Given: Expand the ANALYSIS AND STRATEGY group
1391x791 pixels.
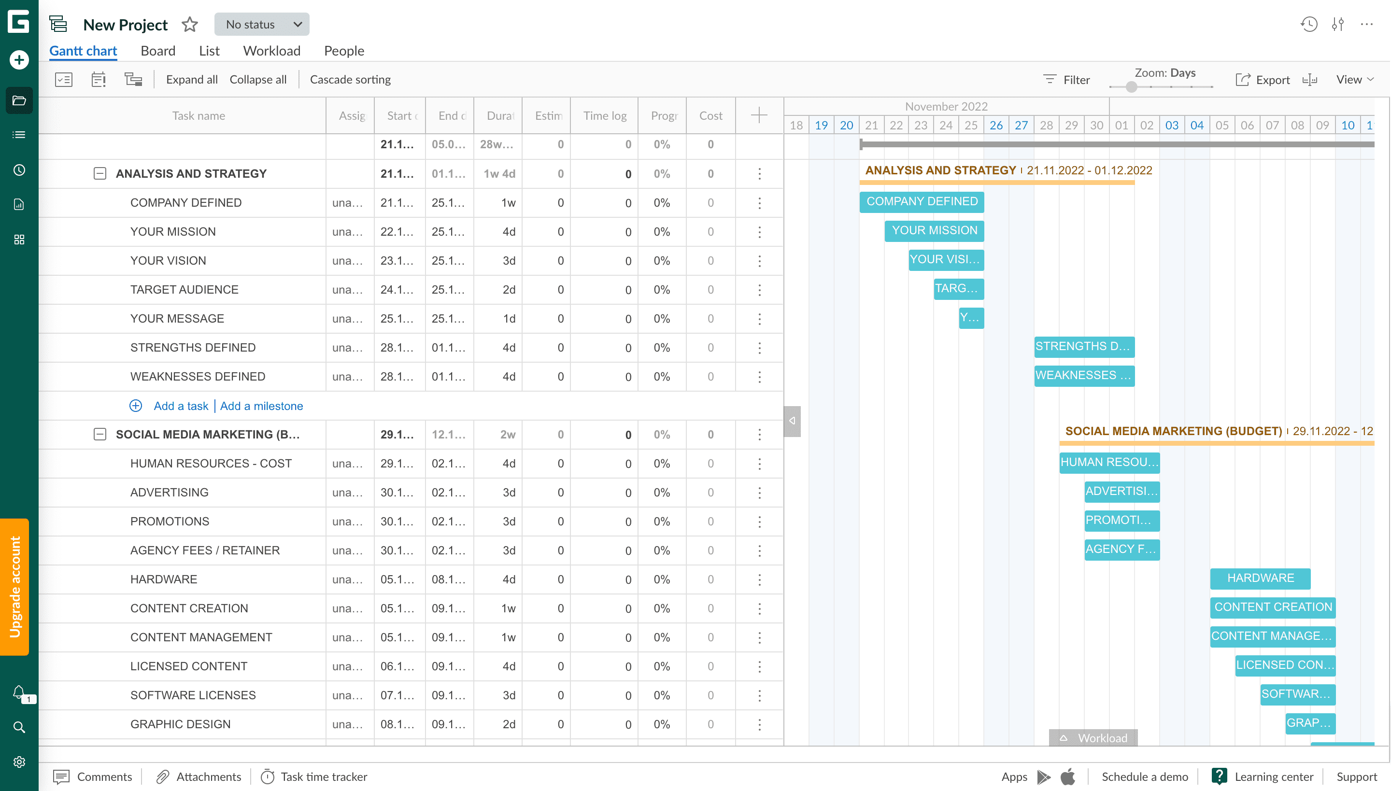Looking at the screenshot, I should point(99,173).
